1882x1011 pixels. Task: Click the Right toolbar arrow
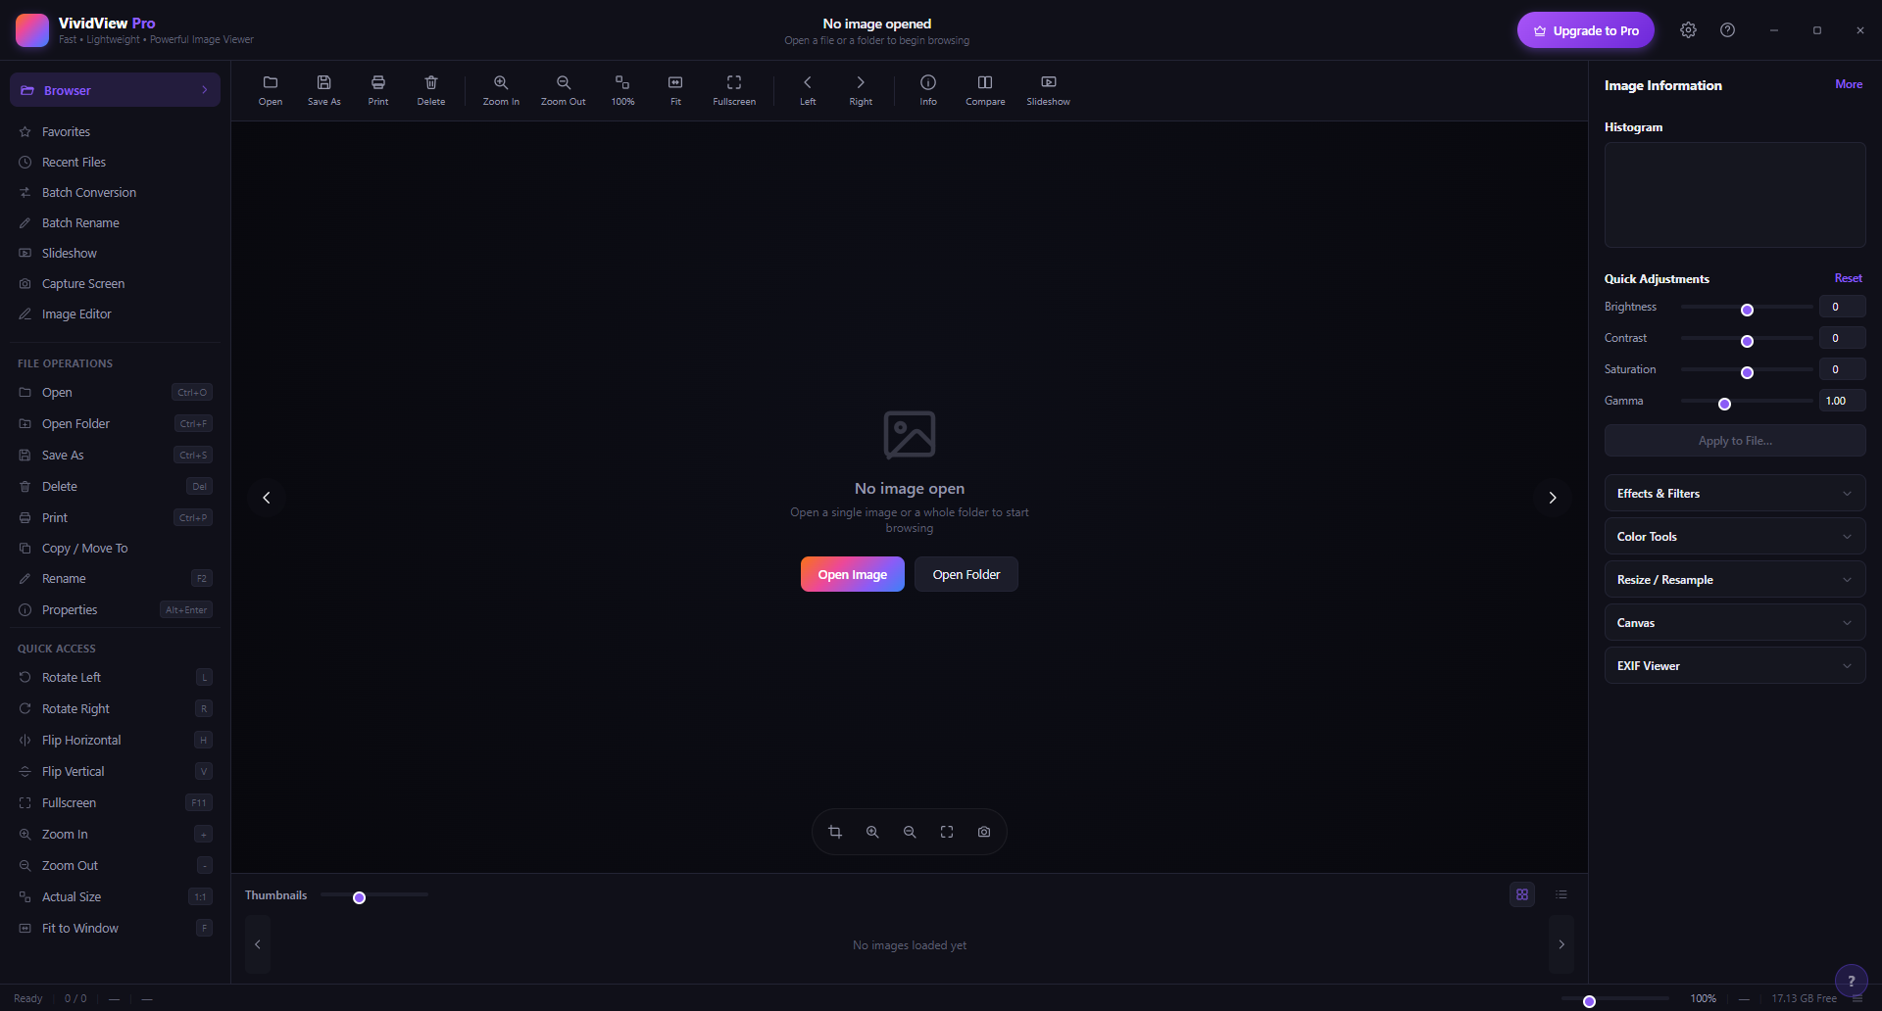point(861,90)
